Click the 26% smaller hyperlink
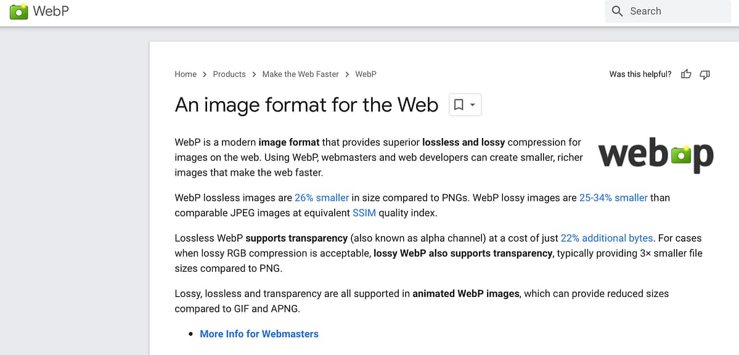Viewport: 739px width, 355px height. click(x=322, y=197)
